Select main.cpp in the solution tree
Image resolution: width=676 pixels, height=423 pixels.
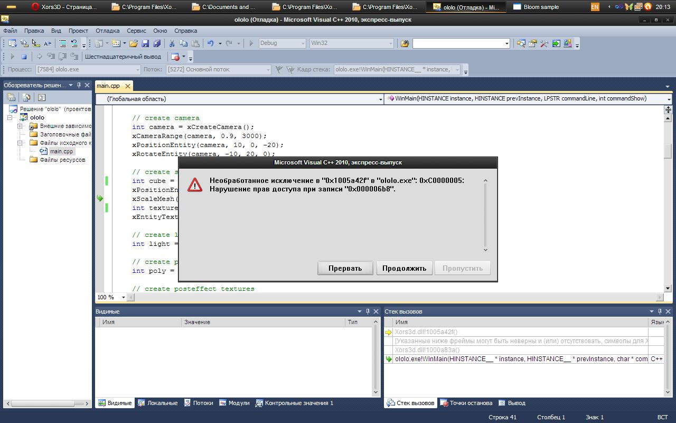coord(61,151)
